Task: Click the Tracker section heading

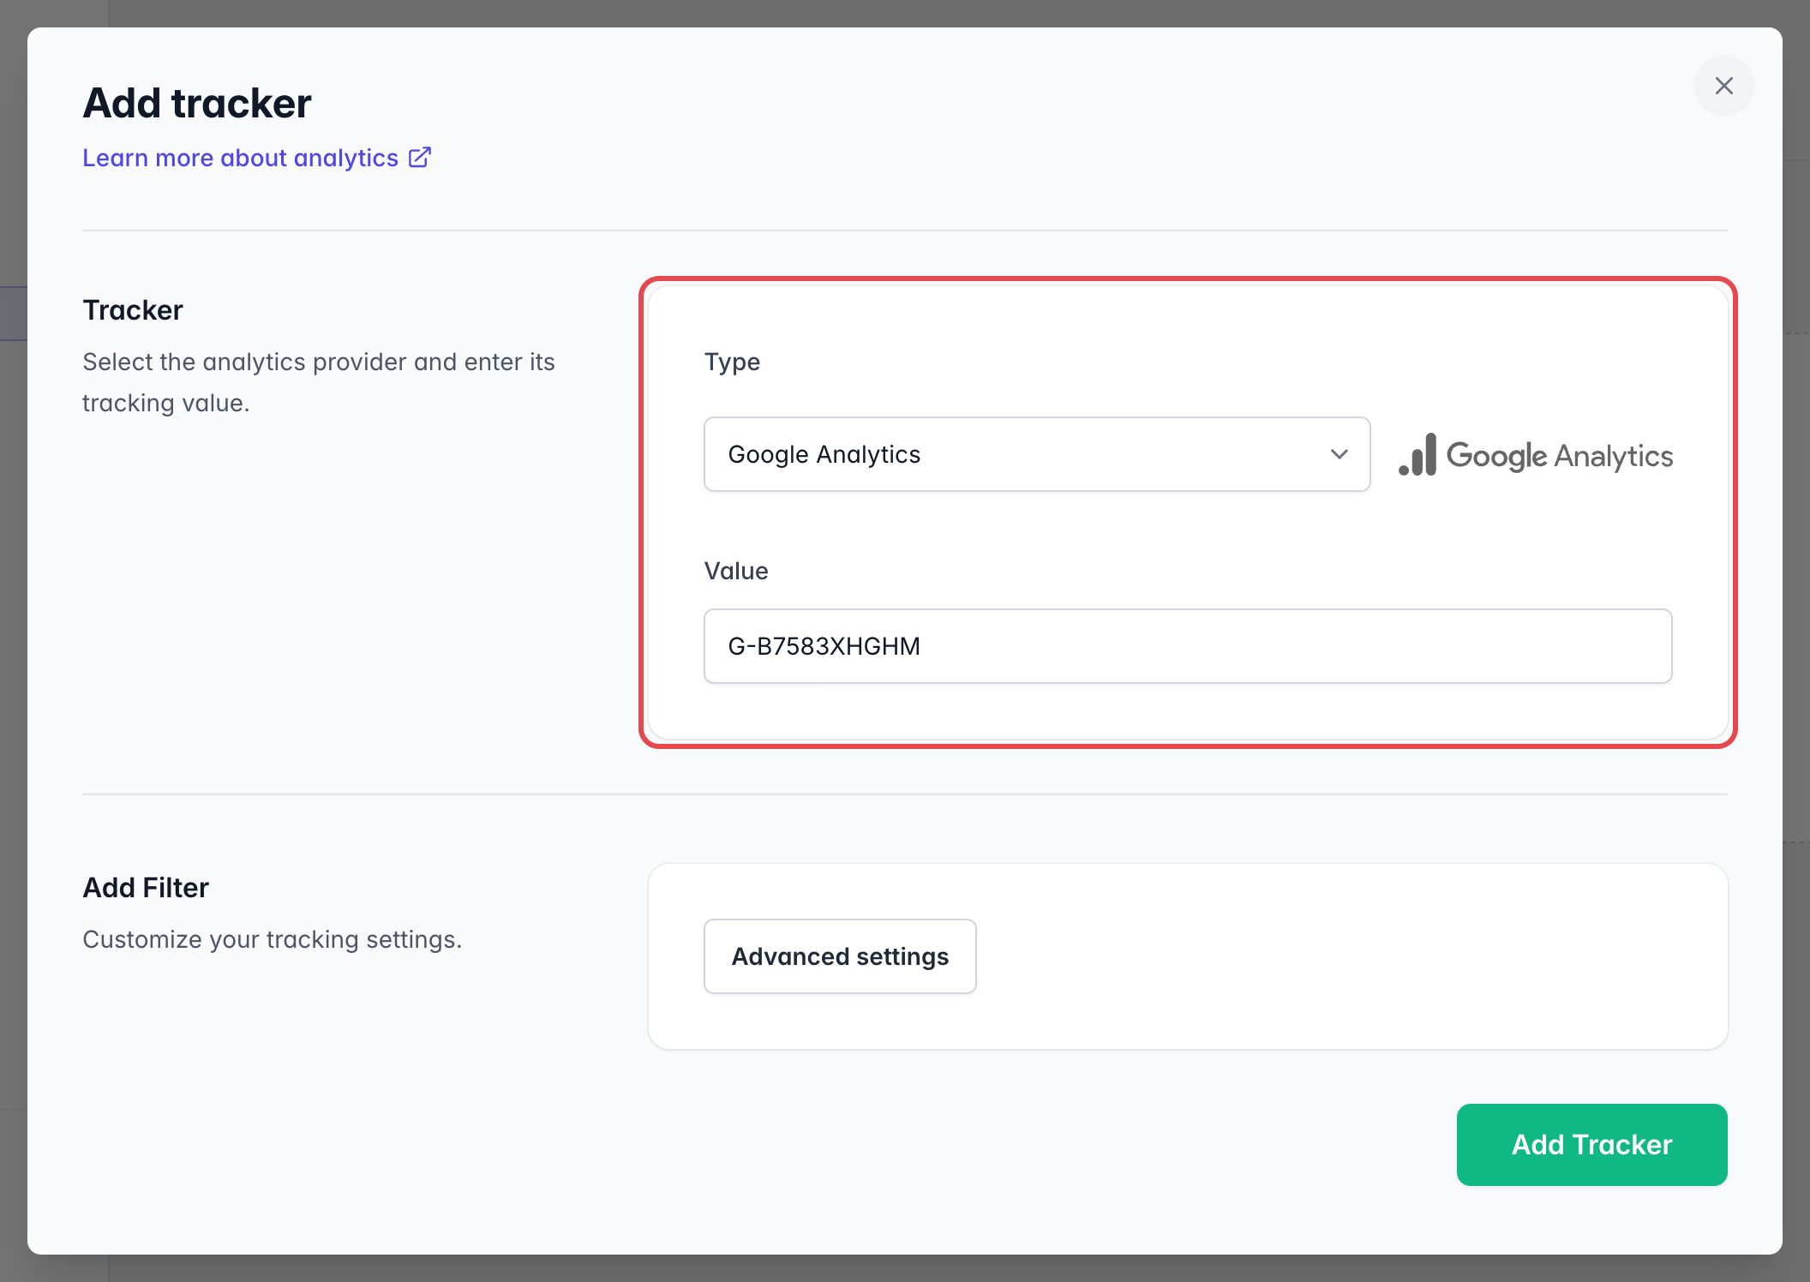Action: point(133,310)
